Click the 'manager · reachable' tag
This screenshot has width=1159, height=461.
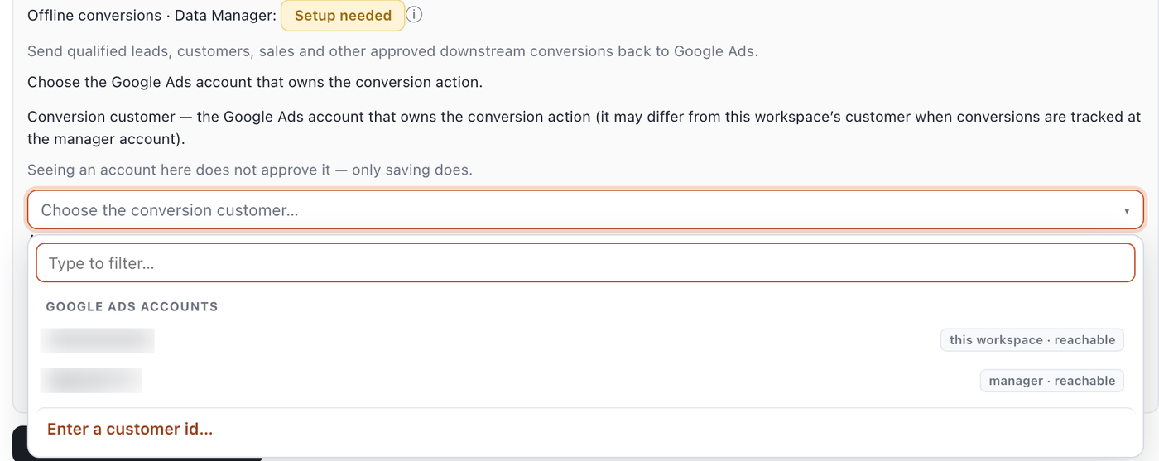point(1052,381)
